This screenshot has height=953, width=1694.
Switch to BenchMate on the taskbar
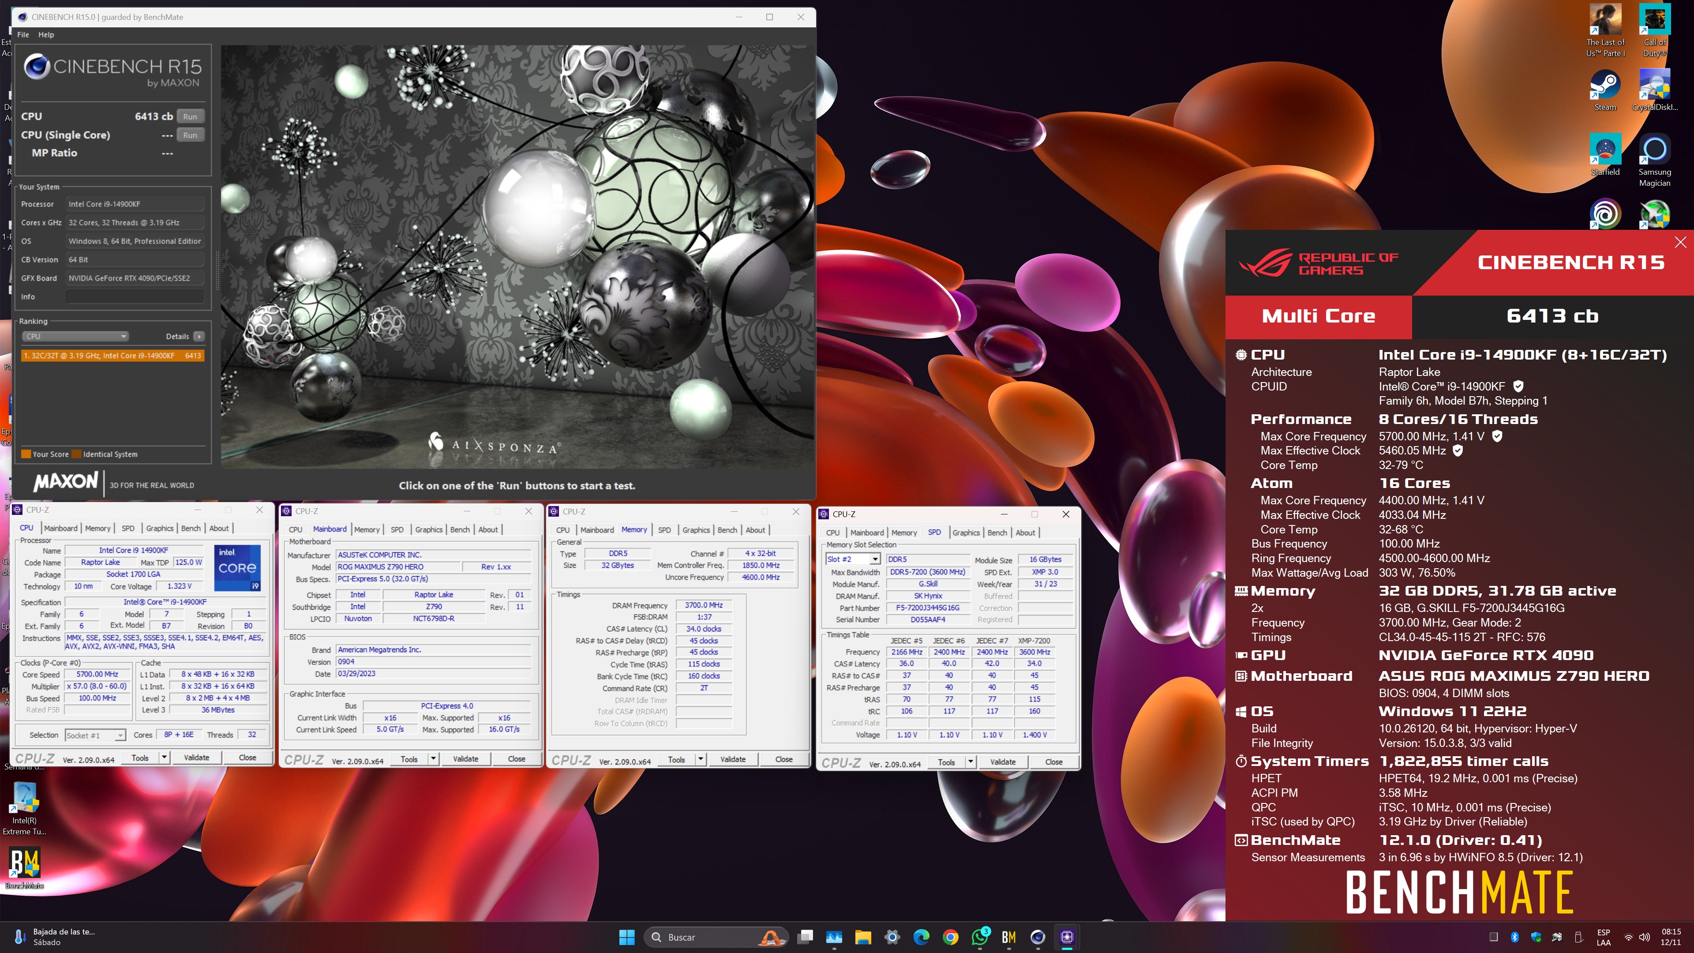1009,937
